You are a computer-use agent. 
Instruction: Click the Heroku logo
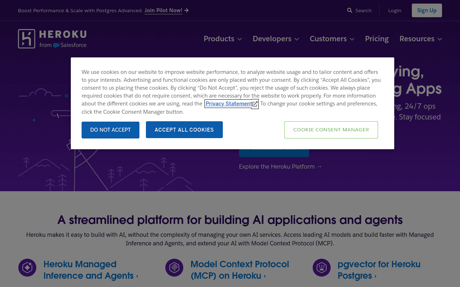pos(52,39)
